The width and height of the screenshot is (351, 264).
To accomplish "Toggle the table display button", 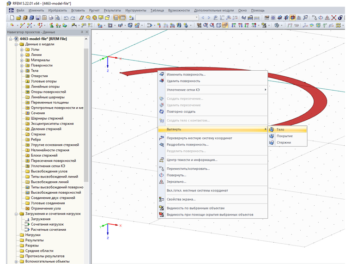I will pyautogui.click(x=123, y=18).
